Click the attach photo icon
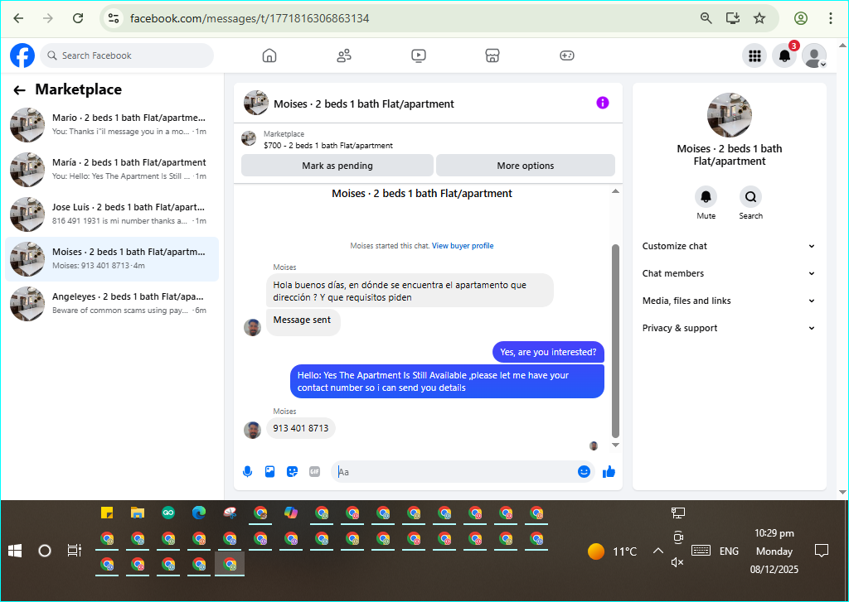Viewport: 849px width, 602px height. point(269,472)
